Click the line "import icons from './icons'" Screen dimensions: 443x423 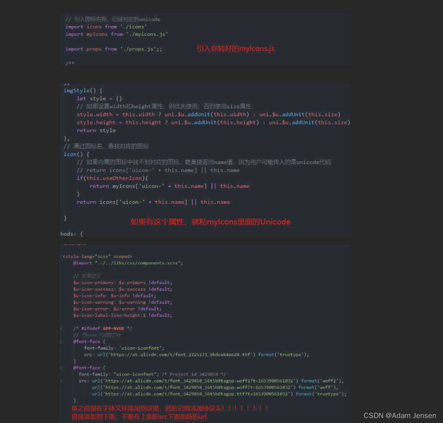click(x=106, y=27)
